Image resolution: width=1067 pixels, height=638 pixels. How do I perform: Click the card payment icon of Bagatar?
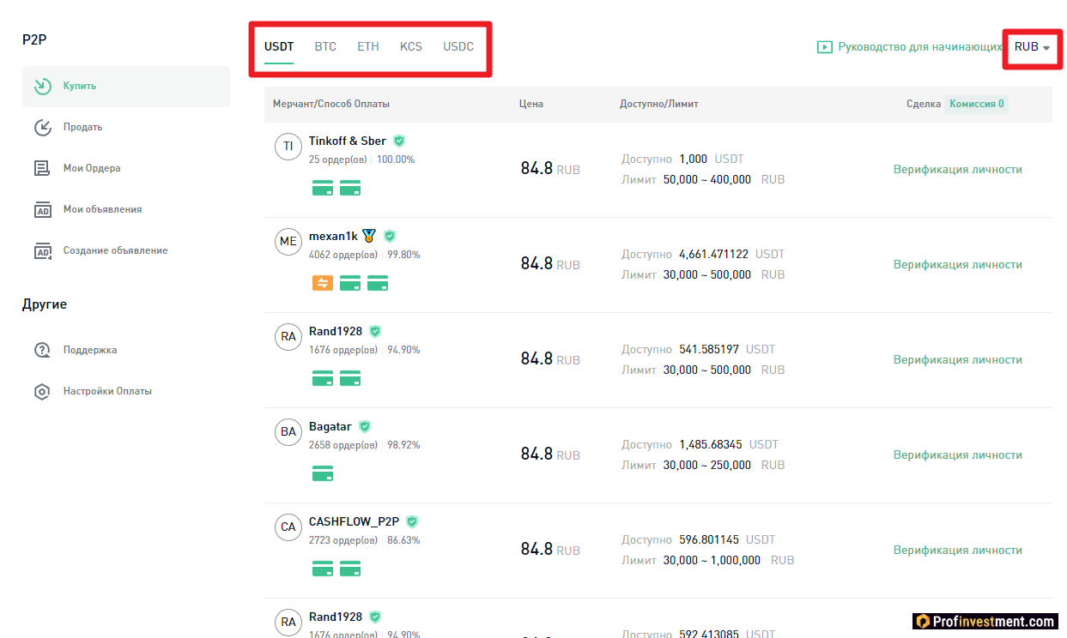click(323, 473)
